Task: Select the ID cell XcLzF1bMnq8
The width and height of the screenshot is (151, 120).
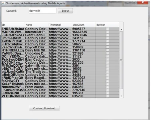Action: [13, 84]
